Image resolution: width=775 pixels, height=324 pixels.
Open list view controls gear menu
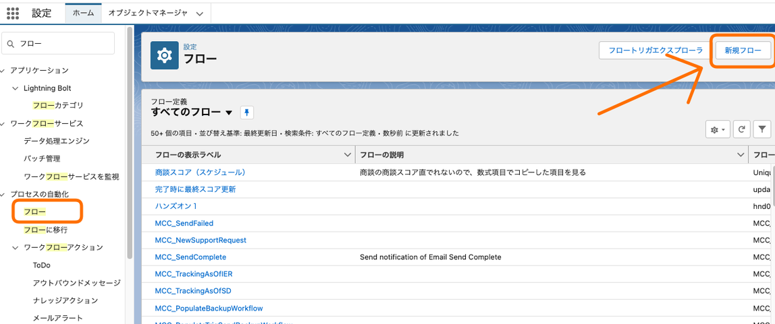[x=717, y=130]
